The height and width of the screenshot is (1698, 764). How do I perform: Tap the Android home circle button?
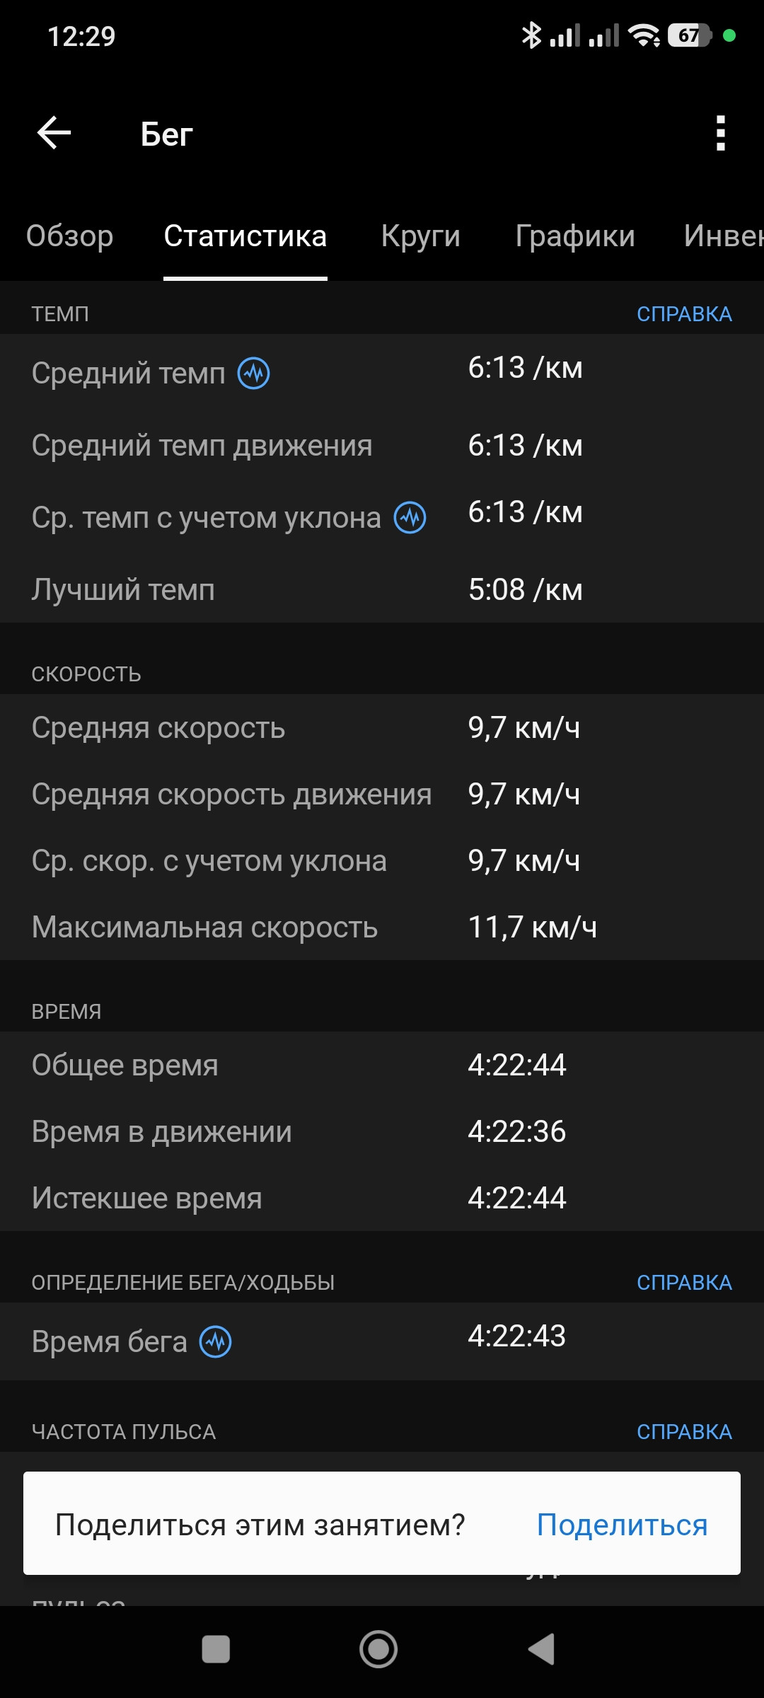(378, 1649)
